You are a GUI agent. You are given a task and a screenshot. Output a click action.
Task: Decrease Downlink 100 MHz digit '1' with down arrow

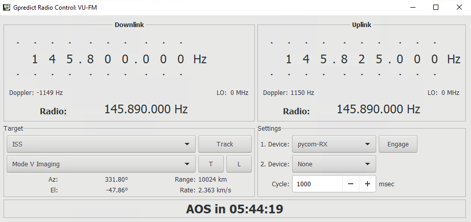pyautogui.click(x=35, y=75)
